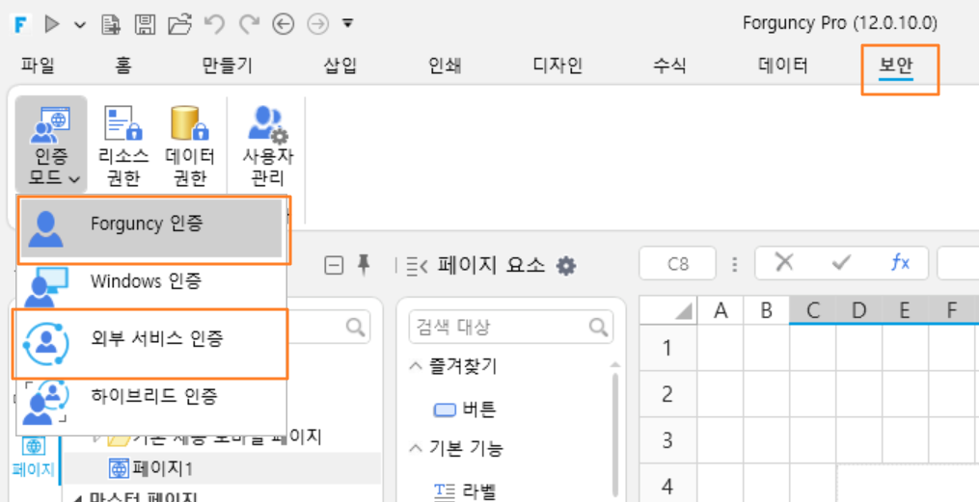Select 페이지1 in the page tree

point(153,468)
